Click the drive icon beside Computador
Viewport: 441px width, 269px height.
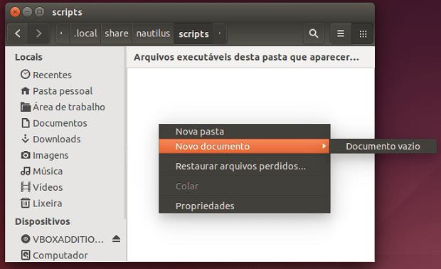coord(26,255)
